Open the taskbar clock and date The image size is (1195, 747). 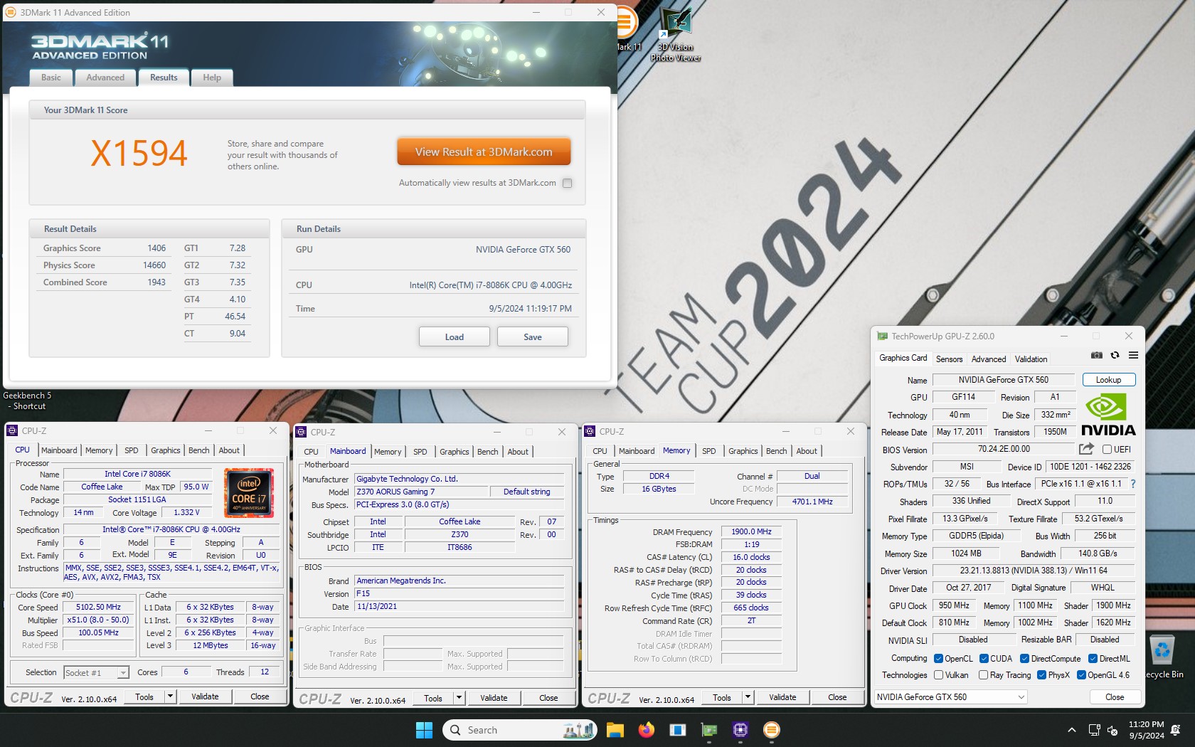(x=1146, y=730)
